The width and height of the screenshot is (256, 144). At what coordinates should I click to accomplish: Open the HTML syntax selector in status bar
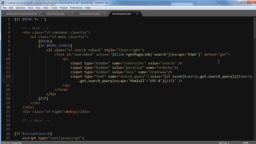pyautogui.click(x=245, y=143)
